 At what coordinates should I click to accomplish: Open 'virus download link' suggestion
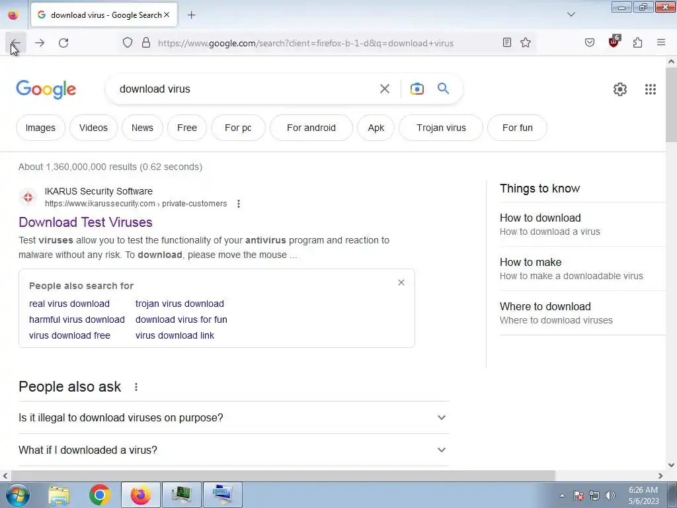click(175, 335)
